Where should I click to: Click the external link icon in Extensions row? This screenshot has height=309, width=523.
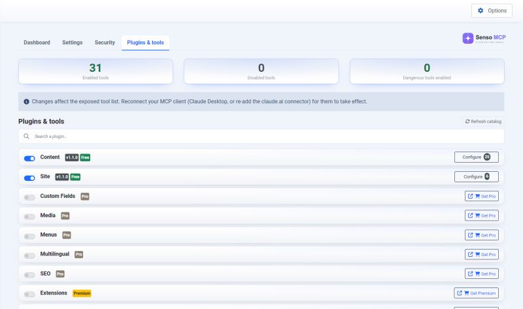point(460,293)
